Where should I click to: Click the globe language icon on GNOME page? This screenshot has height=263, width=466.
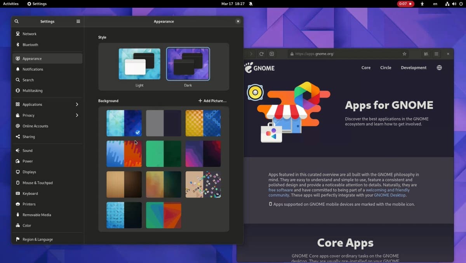(x=439, y=67)
